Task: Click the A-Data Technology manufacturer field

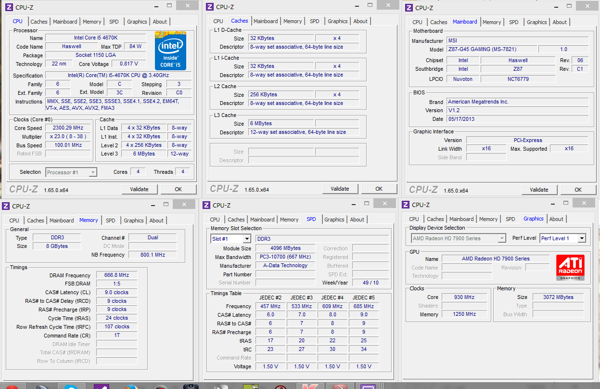Action: pos(285,266)
